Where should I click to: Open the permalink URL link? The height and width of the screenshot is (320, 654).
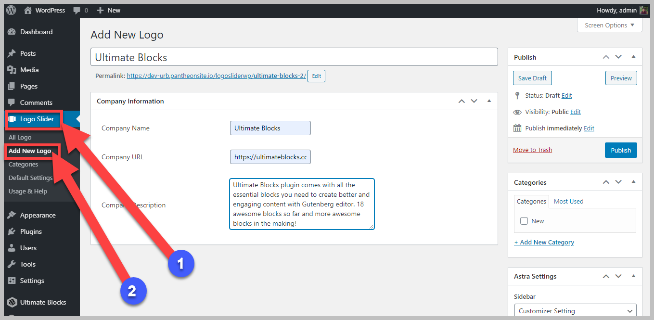pos(217,76)
